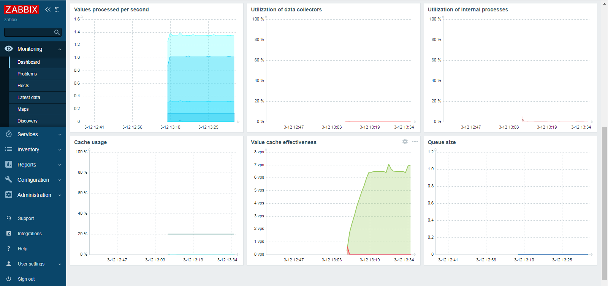The width and height of the screenshot is (608, 286).
Task: Expand the Configuration menu chevron
Action: click(60, 180)
